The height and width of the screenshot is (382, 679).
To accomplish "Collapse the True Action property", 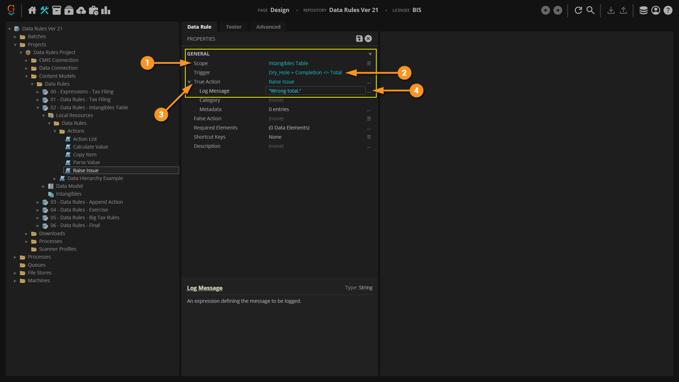I will click(x=189, y=82).
